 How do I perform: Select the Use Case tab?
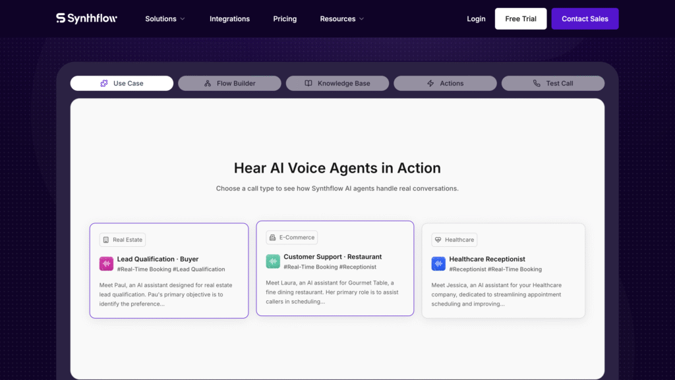pos(122,84)
